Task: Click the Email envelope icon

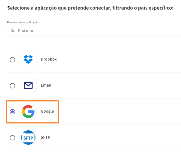Action: pos(28,85)
